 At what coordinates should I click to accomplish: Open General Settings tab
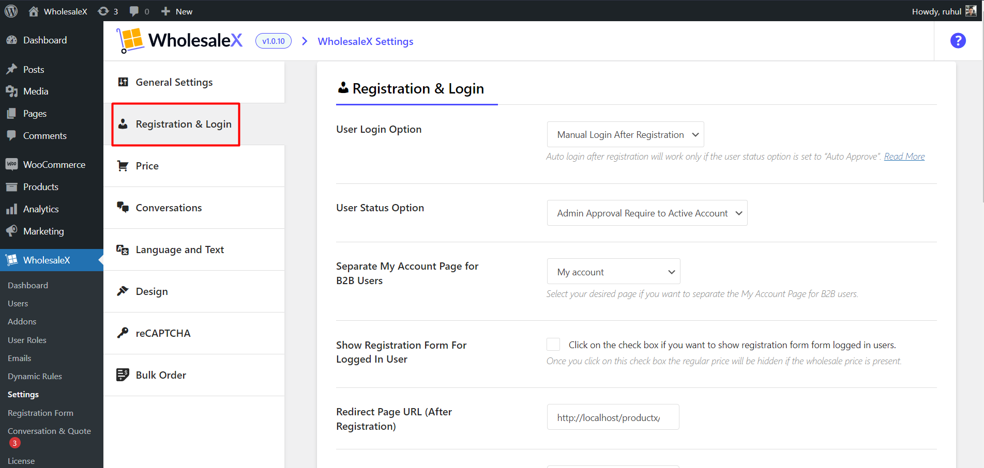(194, 82)
